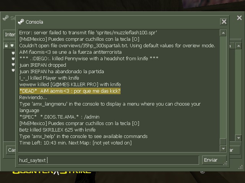This screenshot has width=245, height=183.
Task: Focus the console command input field
Action: [x=109, y=160]
